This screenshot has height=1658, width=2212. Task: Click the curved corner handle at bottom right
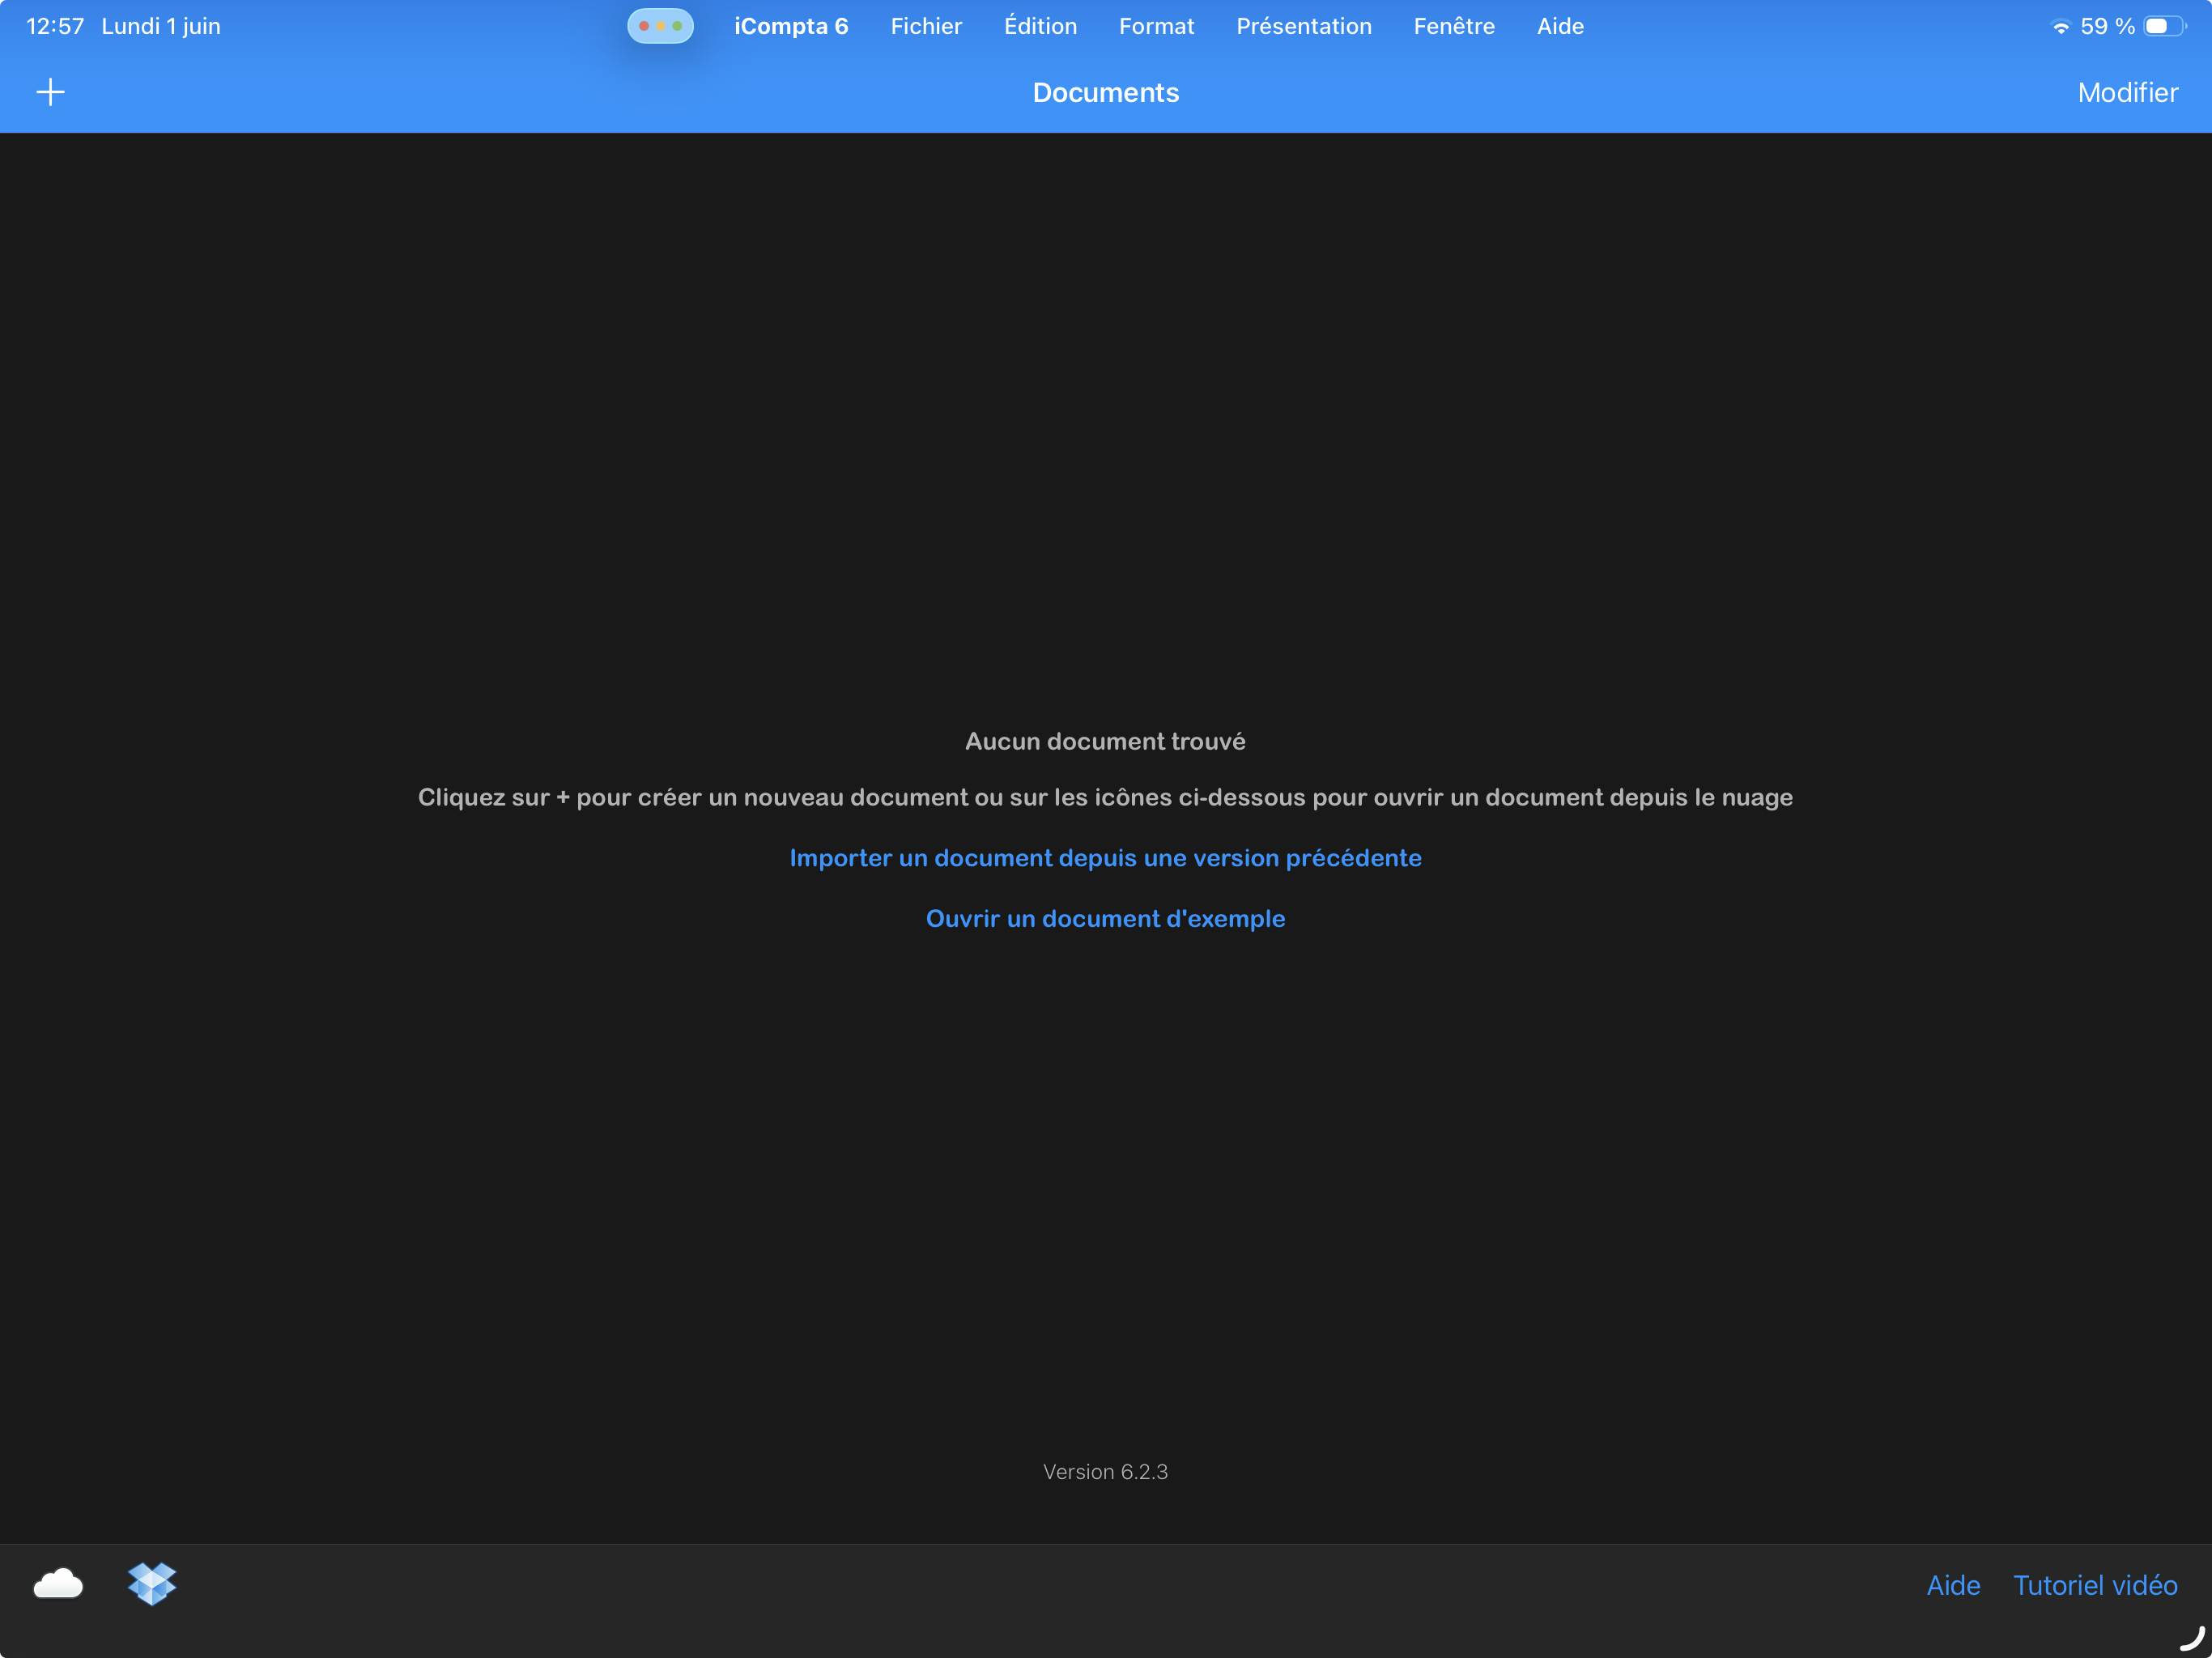2191,1638
